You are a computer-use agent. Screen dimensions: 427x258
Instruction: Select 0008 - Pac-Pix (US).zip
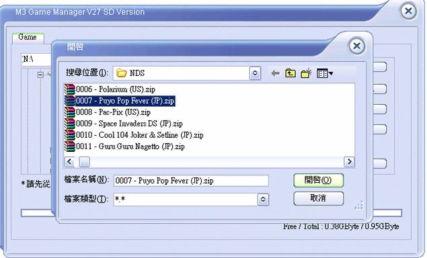pos(108,112)
